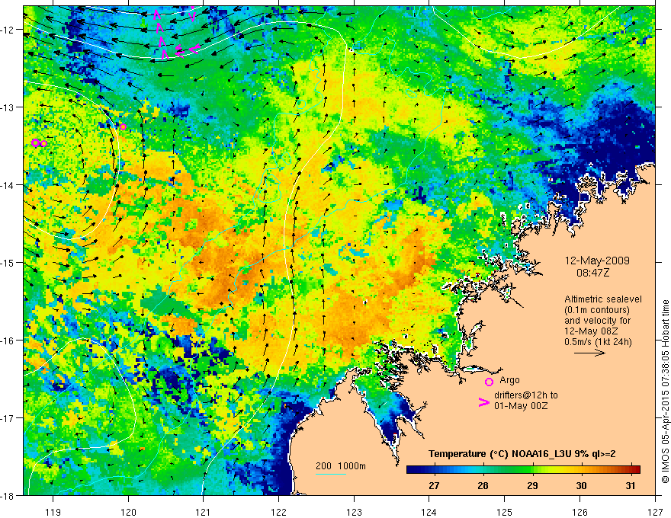
Task: Click the longitude axis label 125
Action: pyautogui.click(x=505, y=512)
